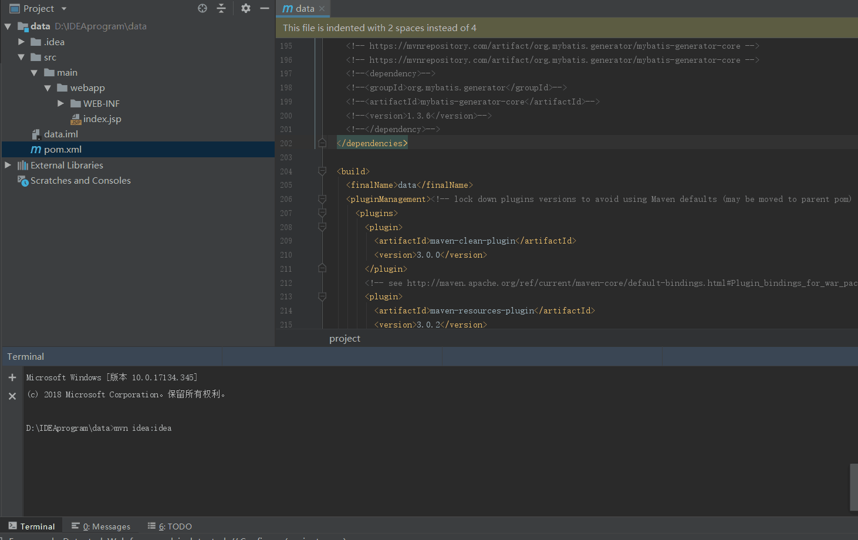Screen dimensions: 858x540
Task: Open the Messages tool window tab
Action: [101, 526]
